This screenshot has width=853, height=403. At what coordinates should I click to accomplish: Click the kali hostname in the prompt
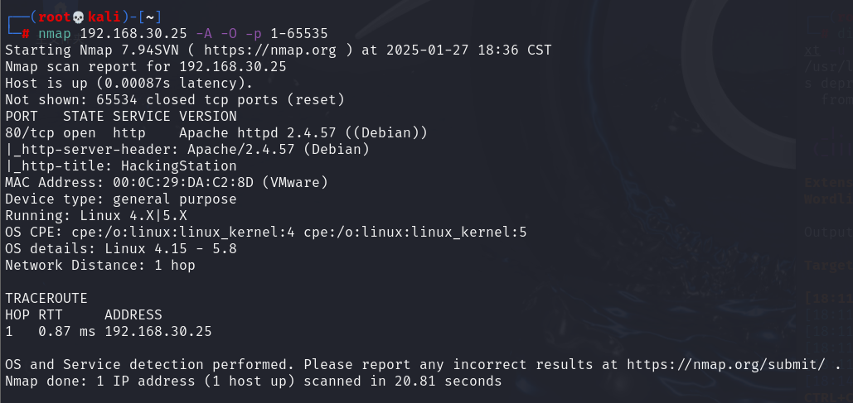(x=104, y=17)
